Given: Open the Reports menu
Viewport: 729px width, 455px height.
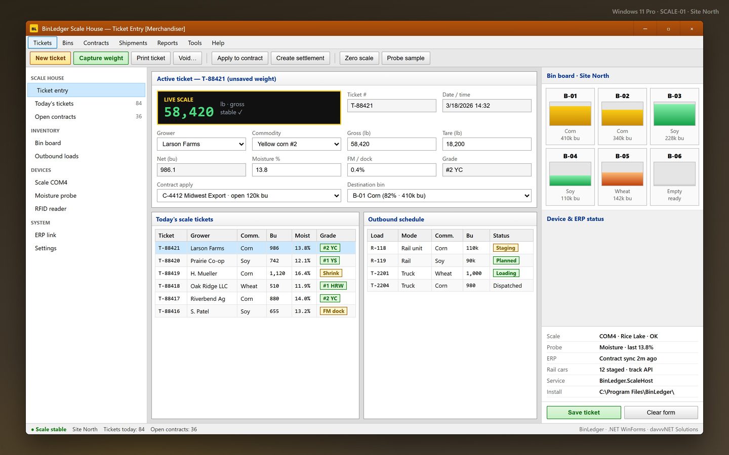Looking at the screenshot, I should [168, 43].
